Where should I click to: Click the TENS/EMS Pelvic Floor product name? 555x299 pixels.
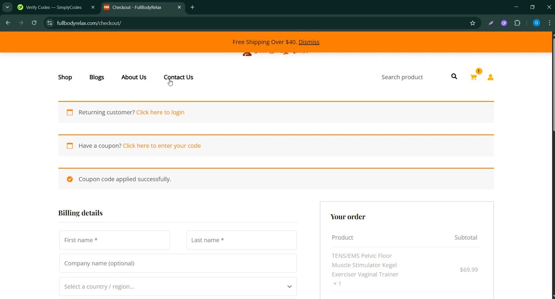(x=365, y=265)
